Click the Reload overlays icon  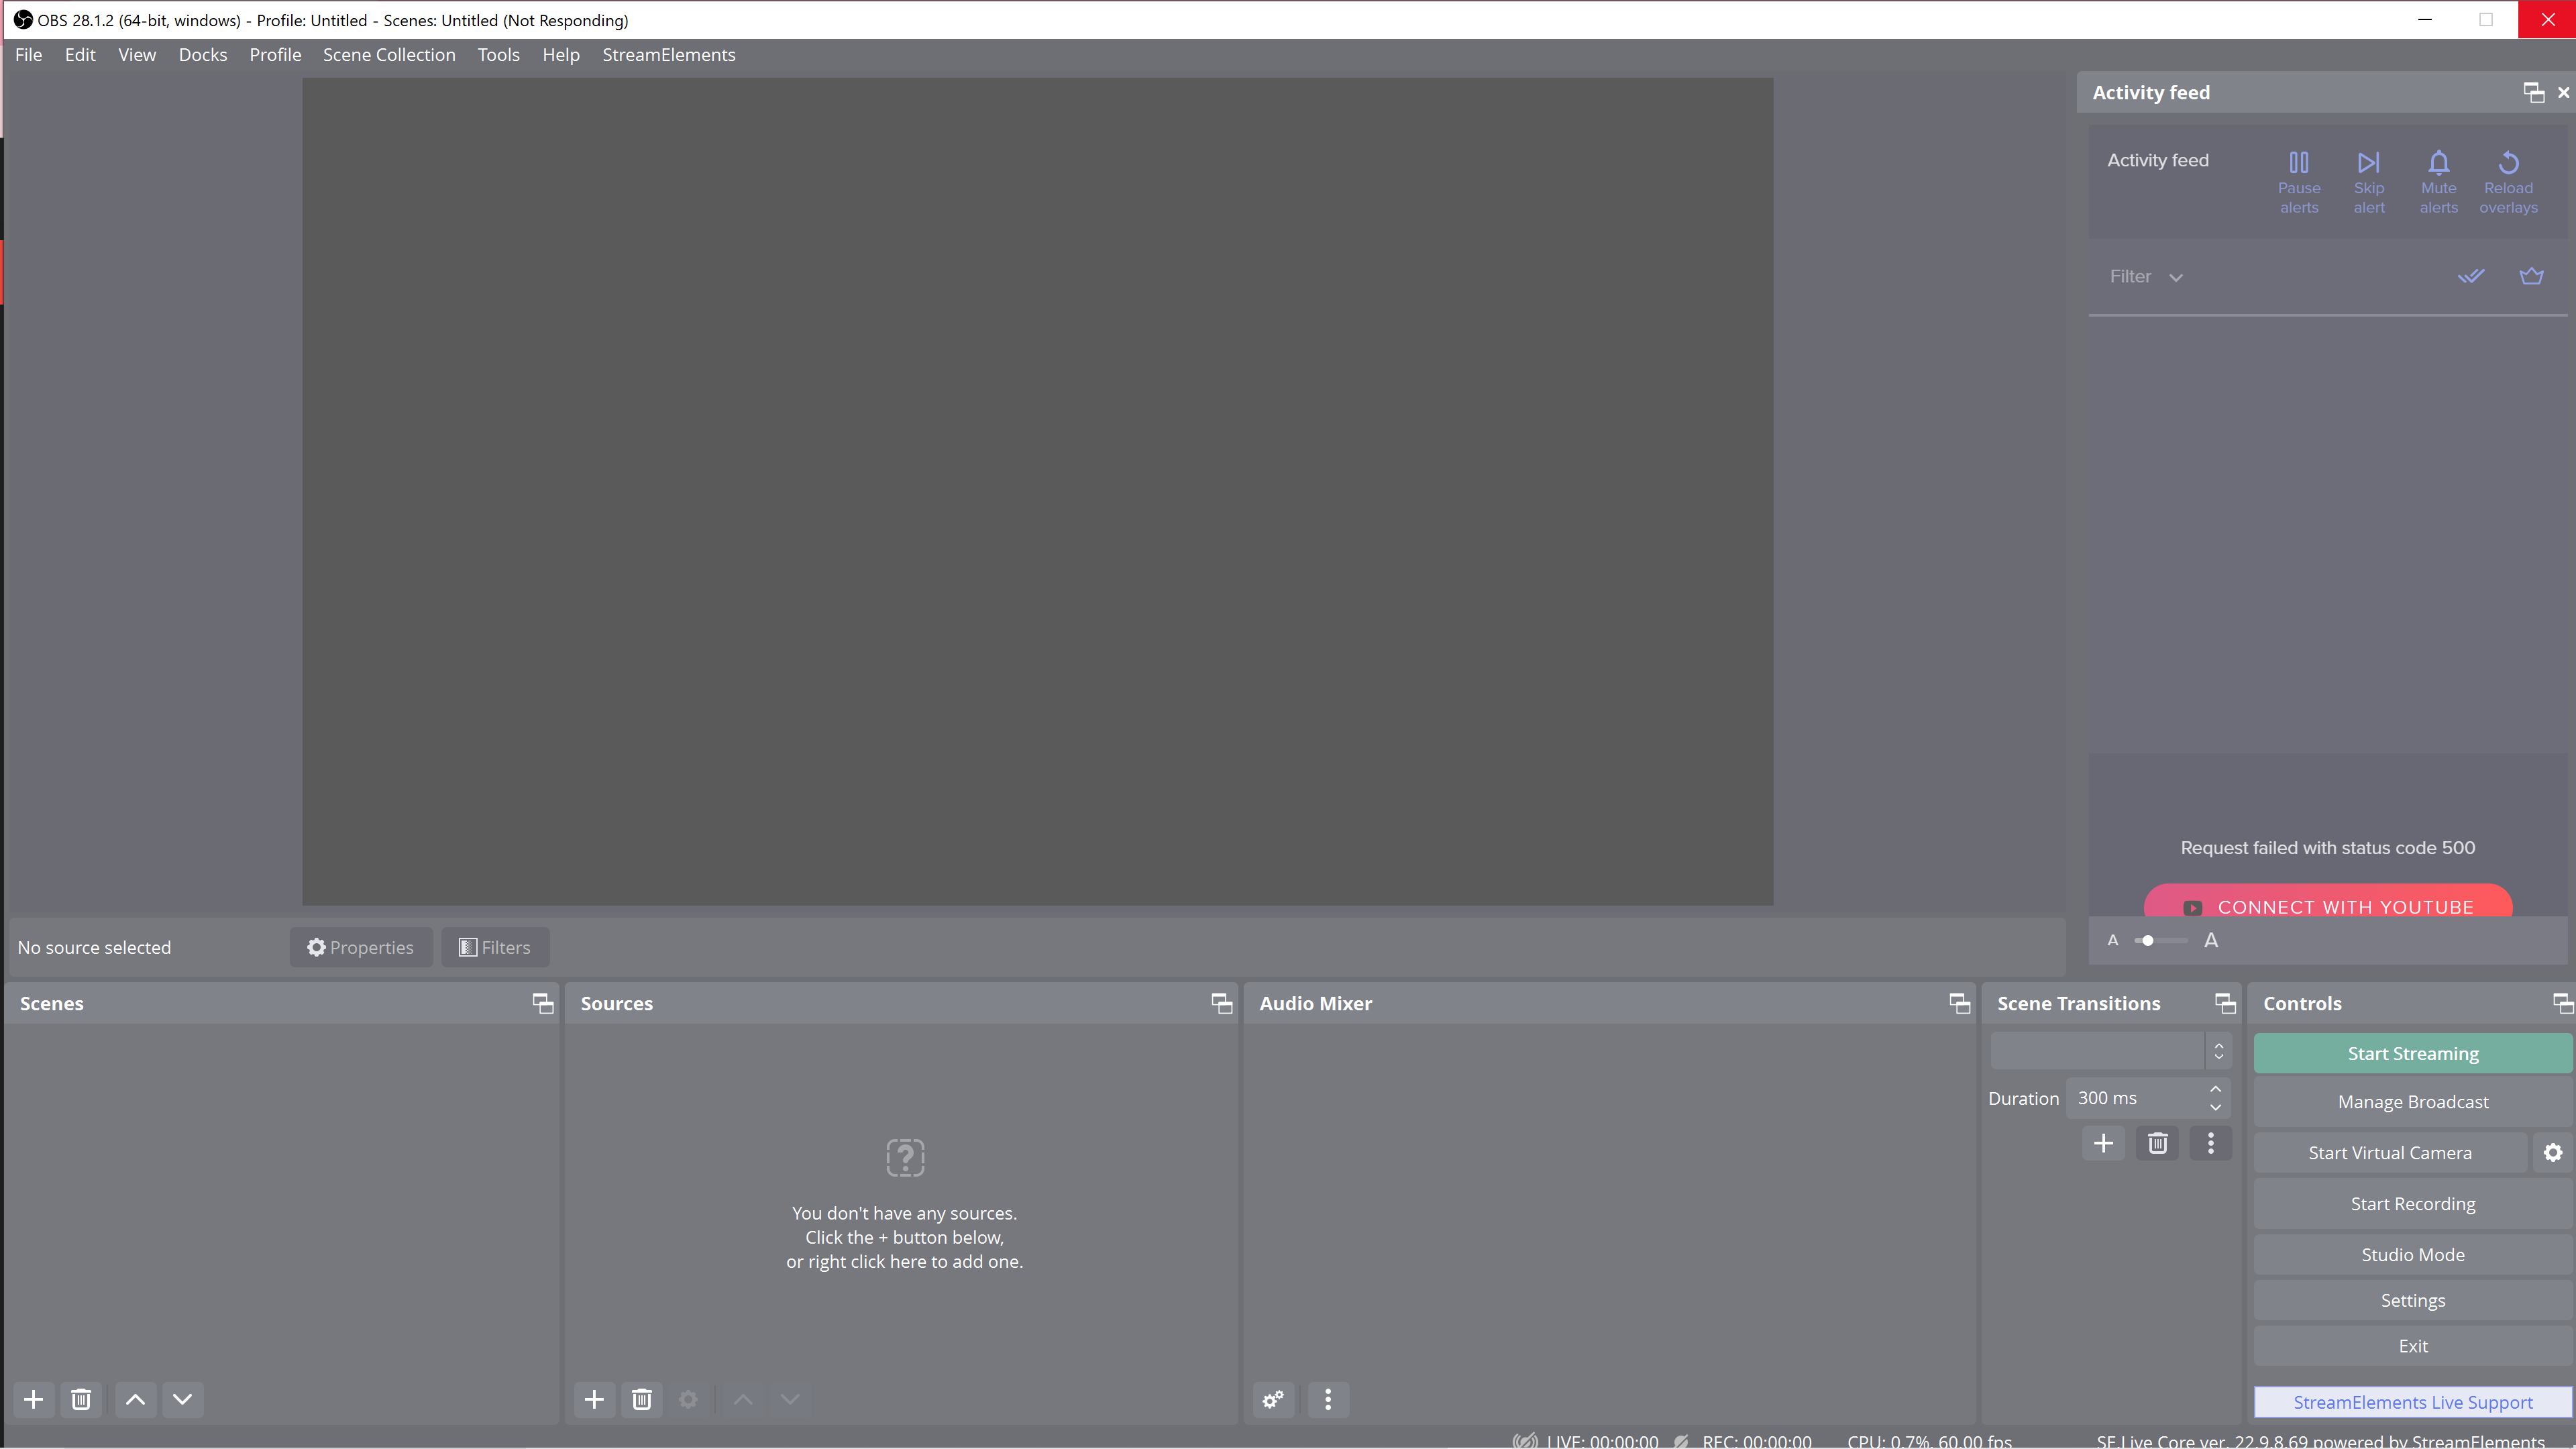coord(2508,163)
